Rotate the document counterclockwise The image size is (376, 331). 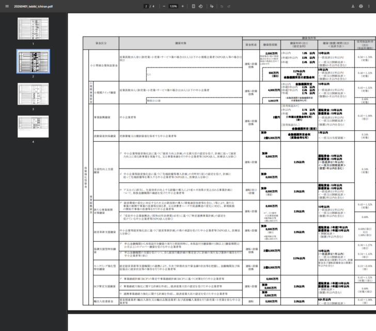(201, 6)
